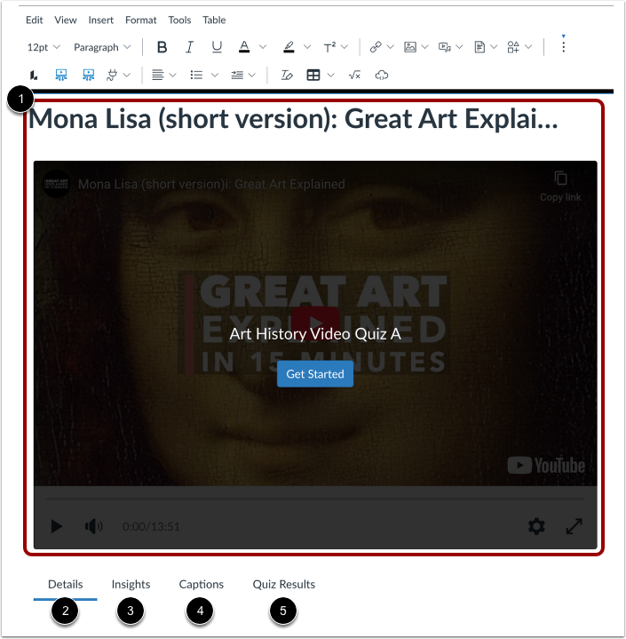Screen dimensions: 626x639
Task: Expand the text color dropdown arrow
Action: tap(263, 47)
